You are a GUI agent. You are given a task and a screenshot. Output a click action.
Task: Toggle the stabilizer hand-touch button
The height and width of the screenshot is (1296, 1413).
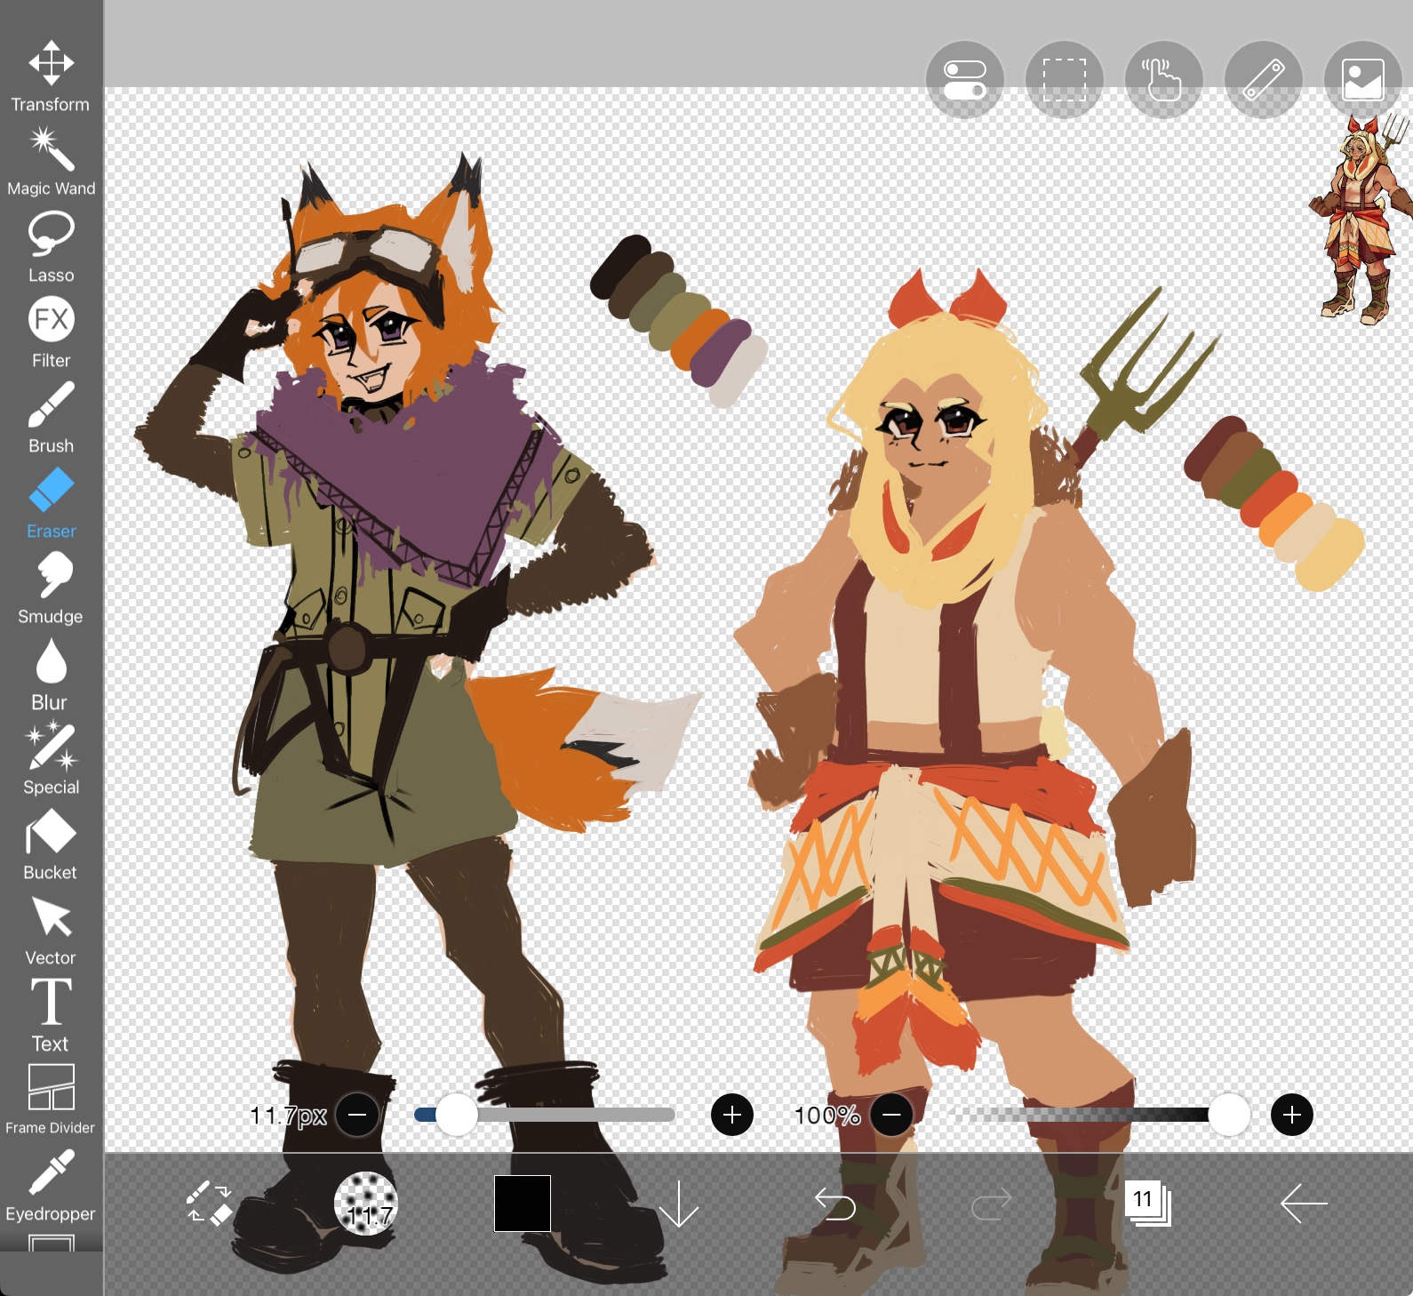1163,80
